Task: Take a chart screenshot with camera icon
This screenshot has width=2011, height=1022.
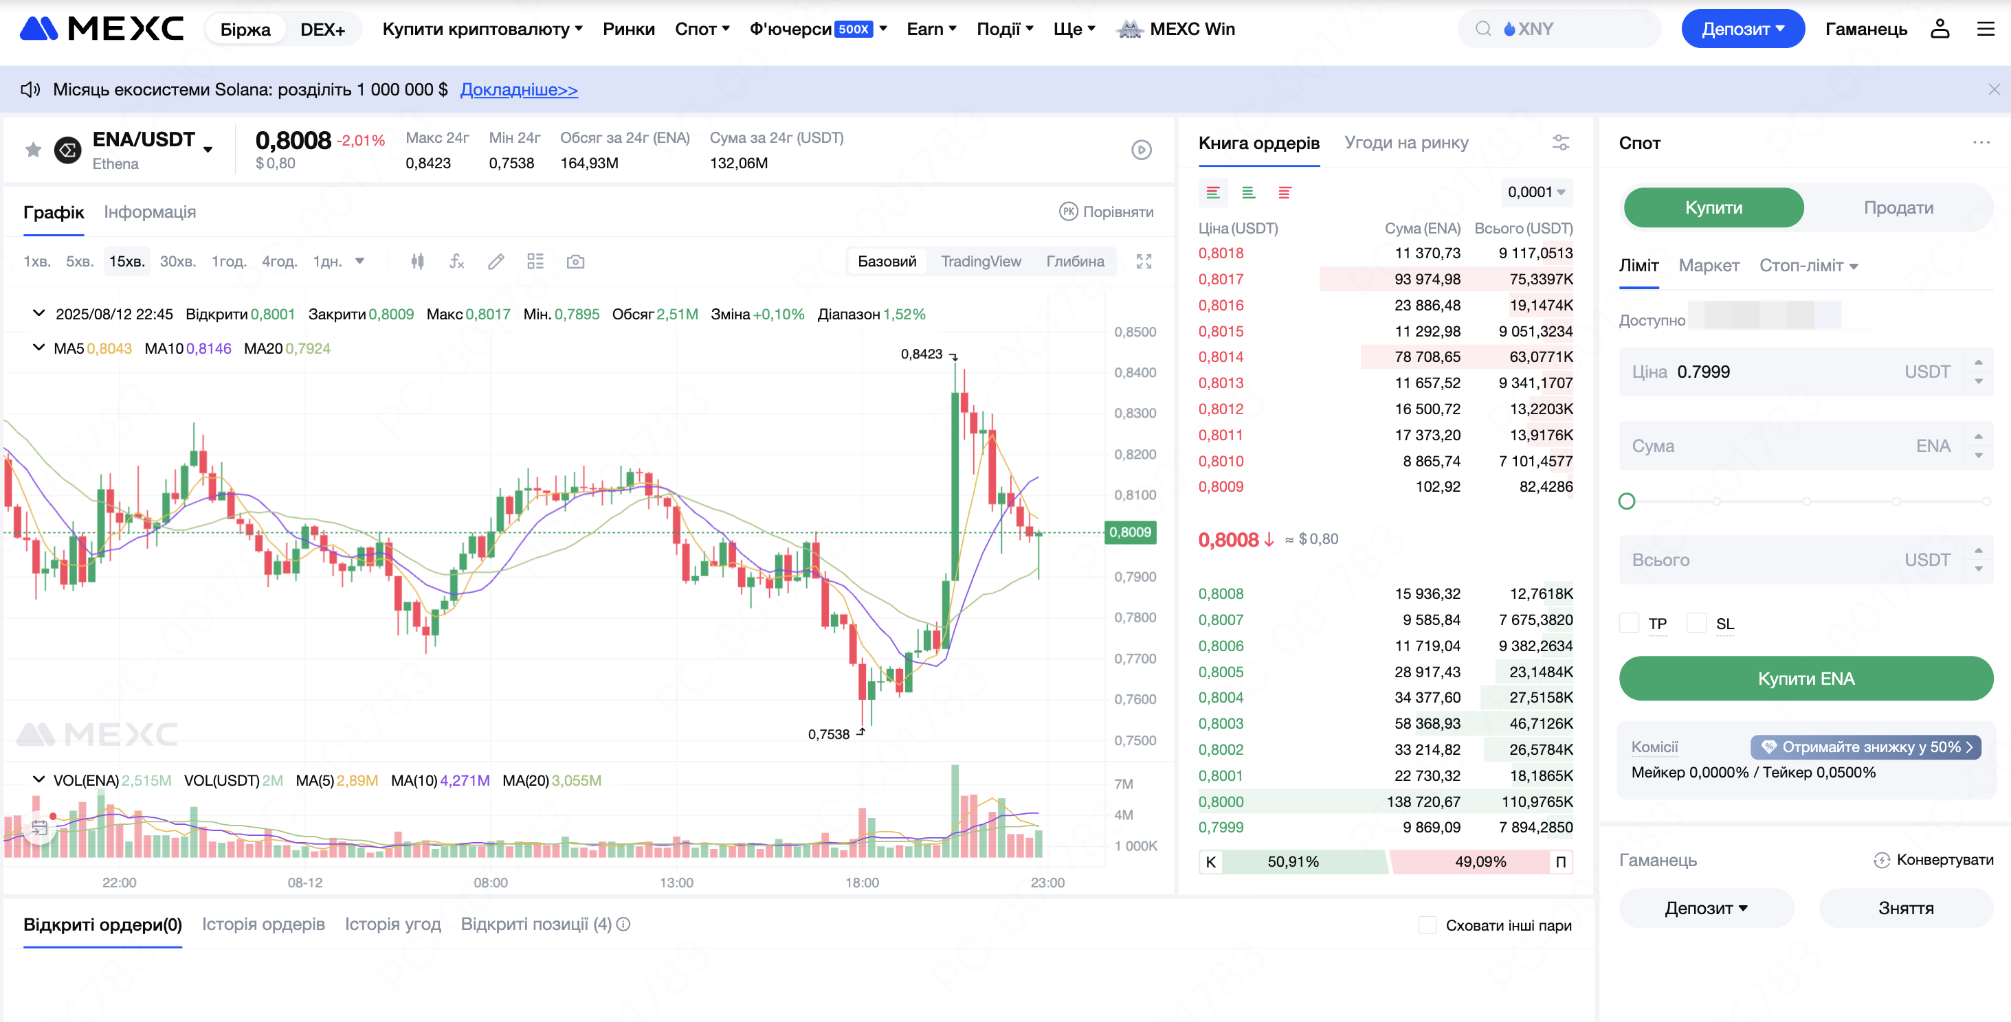Action: 575,262
